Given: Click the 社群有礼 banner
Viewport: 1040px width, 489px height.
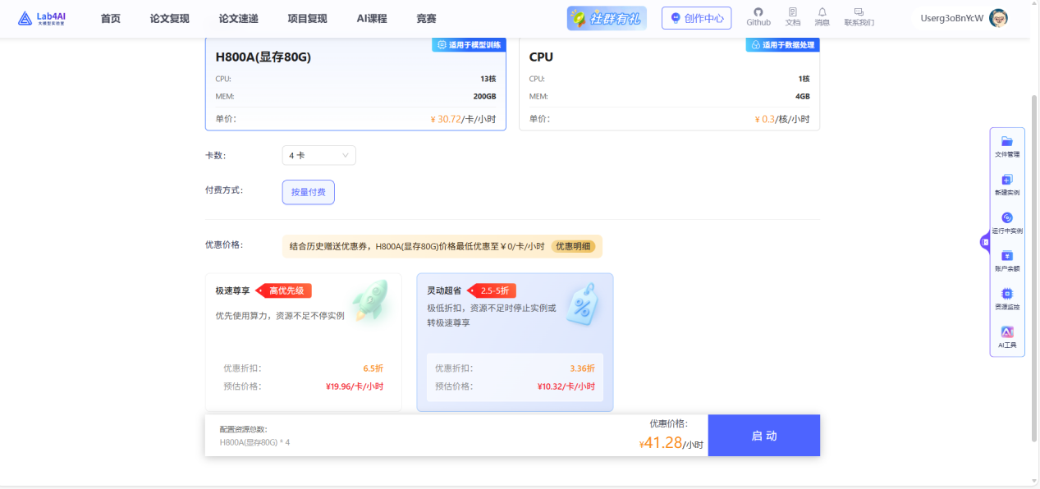Looking at the screenshot, I should pos(607,18).
